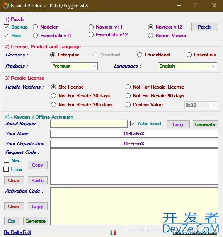
Task: Enable the Mac checkbox
Action: tap(6, 160)
